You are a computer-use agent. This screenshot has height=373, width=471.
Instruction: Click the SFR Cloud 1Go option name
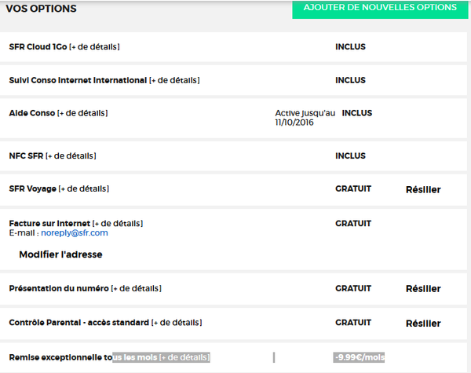38,47
